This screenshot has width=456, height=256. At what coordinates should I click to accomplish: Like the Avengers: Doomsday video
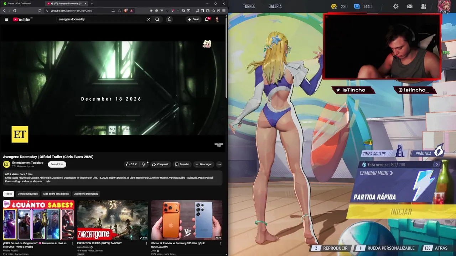131,164
